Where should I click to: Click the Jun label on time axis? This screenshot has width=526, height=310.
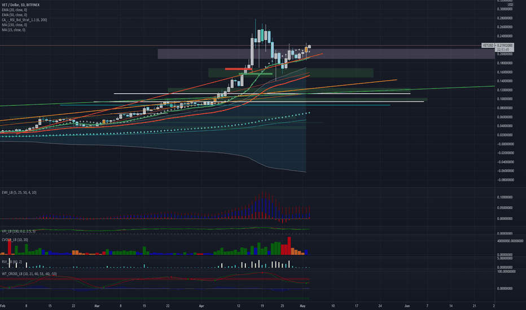click(407, 305)
